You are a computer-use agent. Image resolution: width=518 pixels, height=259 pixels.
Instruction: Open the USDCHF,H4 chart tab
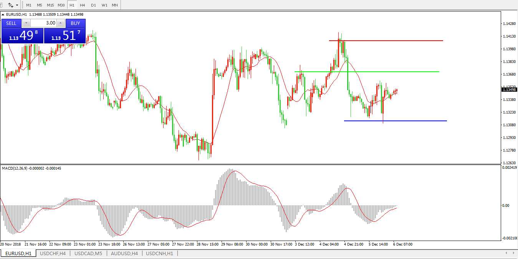53,254
